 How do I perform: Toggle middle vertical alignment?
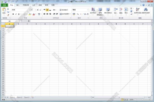[47, 10]
